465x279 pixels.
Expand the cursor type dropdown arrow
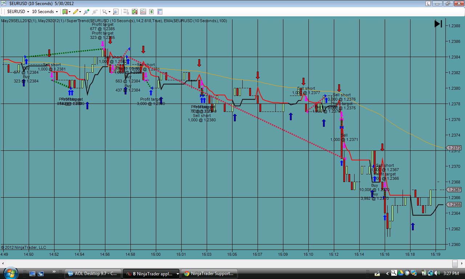click(109, 12)
